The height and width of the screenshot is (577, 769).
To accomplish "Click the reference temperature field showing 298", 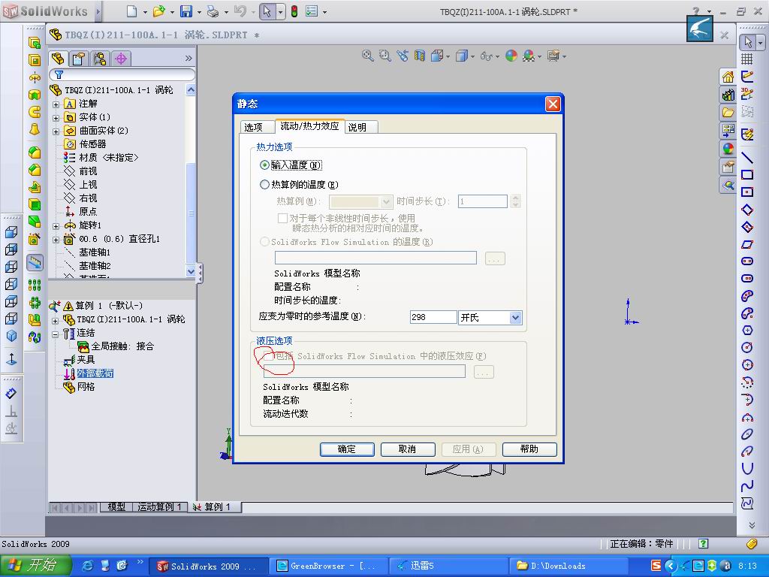I will [433, 318].
